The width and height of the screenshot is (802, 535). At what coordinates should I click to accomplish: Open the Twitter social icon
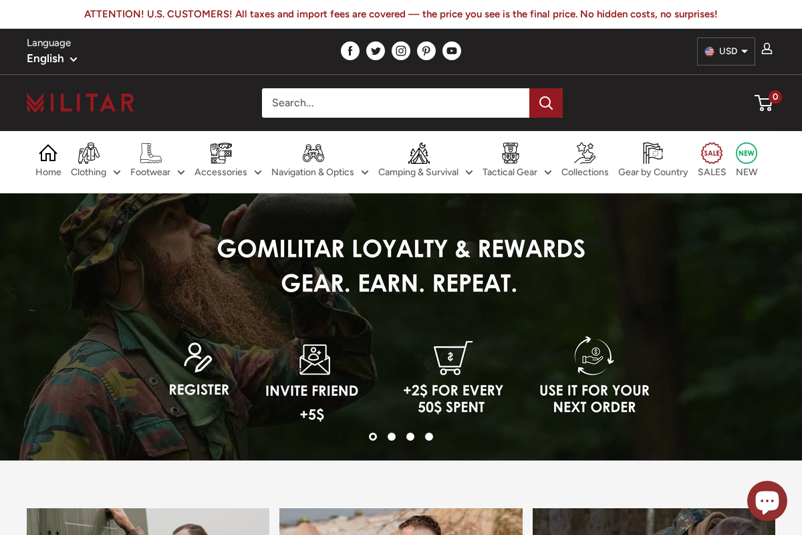(x=376, y=51)
